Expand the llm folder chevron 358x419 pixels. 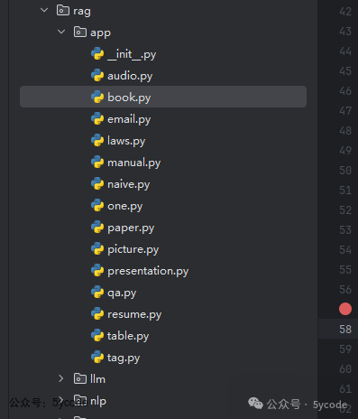[61, 378]
